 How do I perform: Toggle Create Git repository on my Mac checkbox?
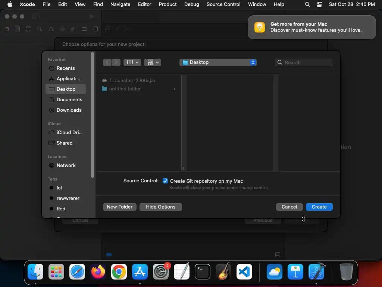coord(165,181)
